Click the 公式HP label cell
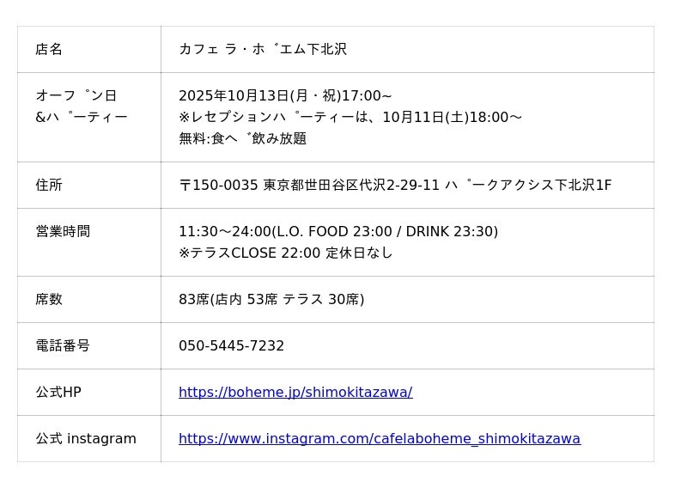 click(x=89, y=393)
